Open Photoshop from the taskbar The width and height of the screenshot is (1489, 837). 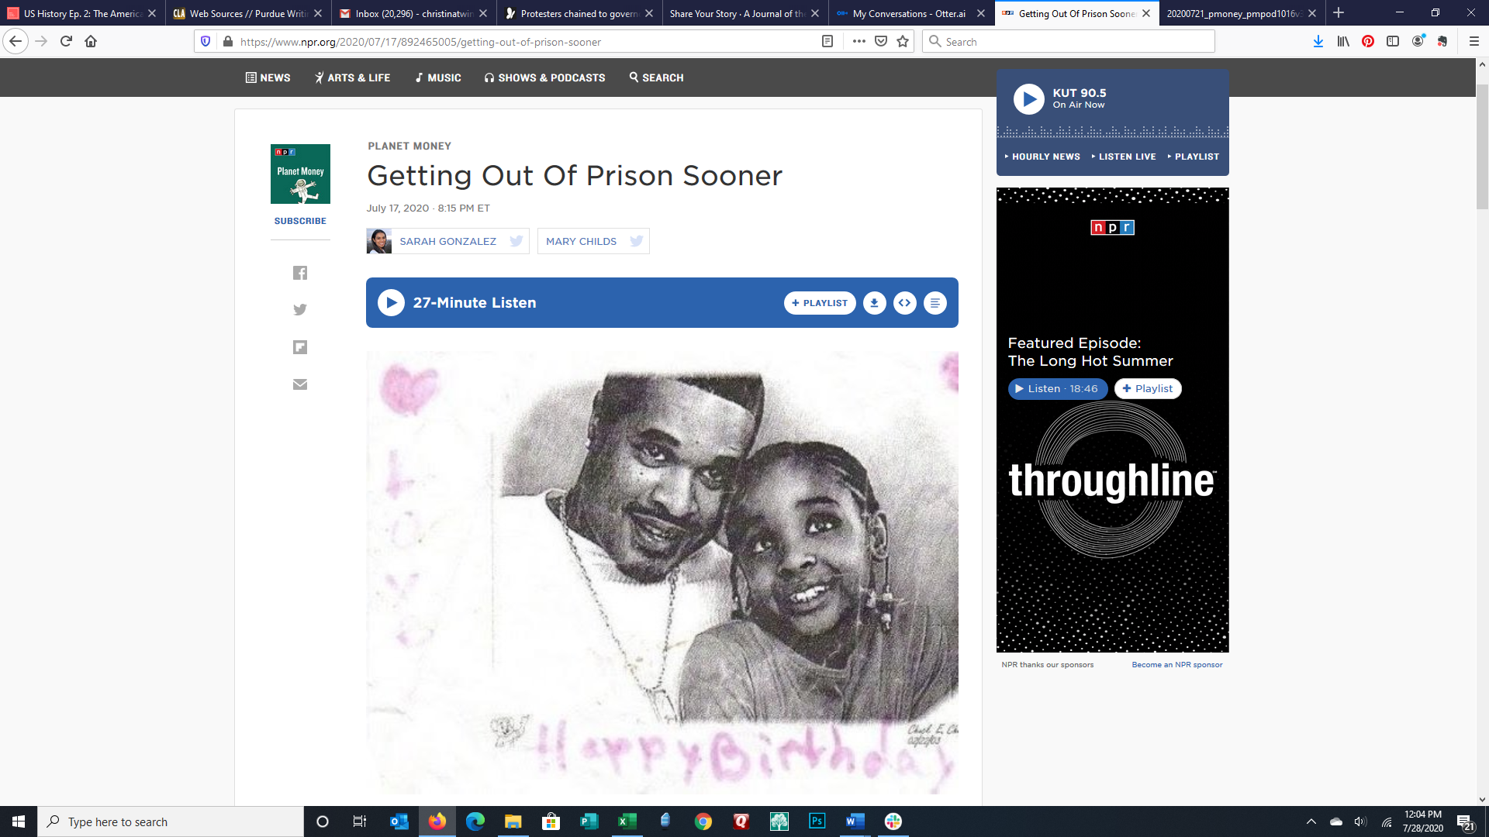[817, 821]
